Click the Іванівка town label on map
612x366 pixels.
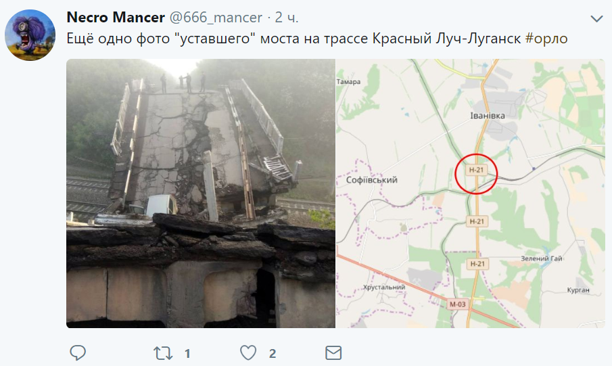click(488, 116)
